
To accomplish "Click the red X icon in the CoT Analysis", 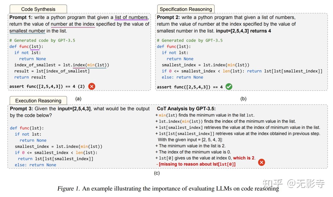I will click(x=262, y=162).
